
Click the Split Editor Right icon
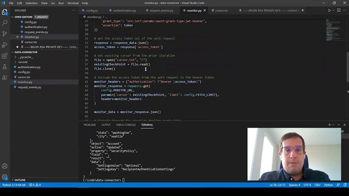coord(339,10)
